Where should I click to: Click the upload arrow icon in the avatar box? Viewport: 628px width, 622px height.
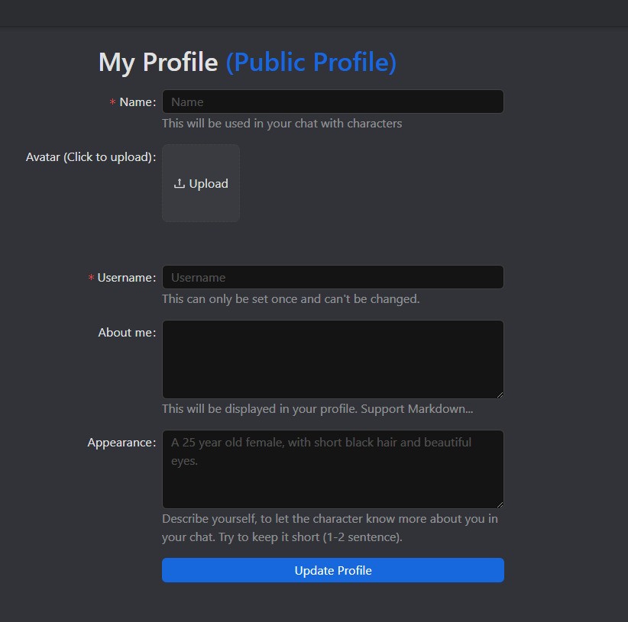(180, 183)
